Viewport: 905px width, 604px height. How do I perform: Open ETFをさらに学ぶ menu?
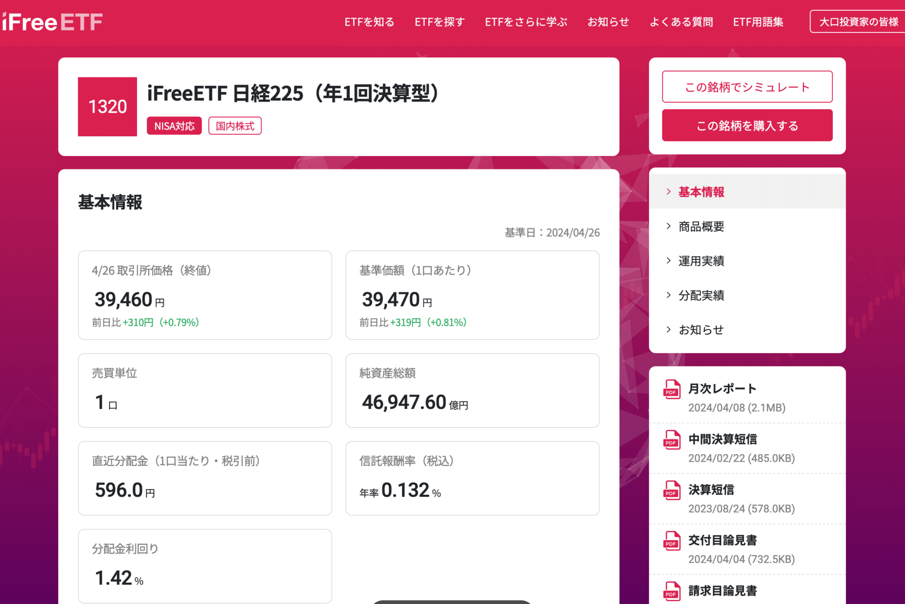[x=526, y=22]
